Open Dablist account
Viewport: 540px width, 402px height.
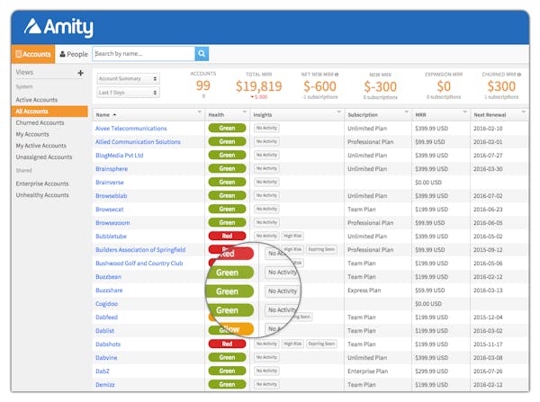click(104, 331)
